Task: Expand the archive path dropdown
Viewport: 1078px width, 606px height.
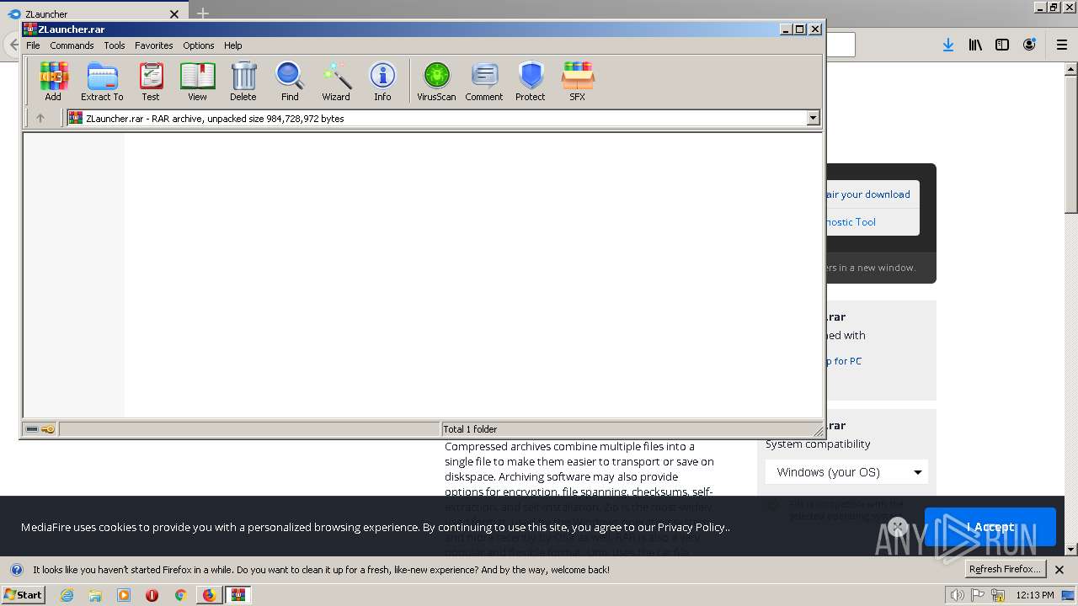Action: click(813, 119)
